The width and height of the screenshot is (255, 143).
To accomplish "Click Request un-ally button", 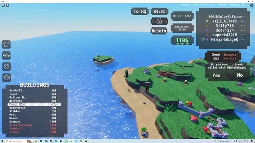I will point(230,56).
